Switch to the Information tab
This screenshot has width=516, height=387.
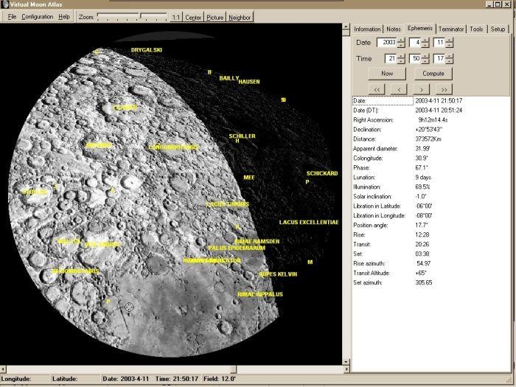(367, 29)
